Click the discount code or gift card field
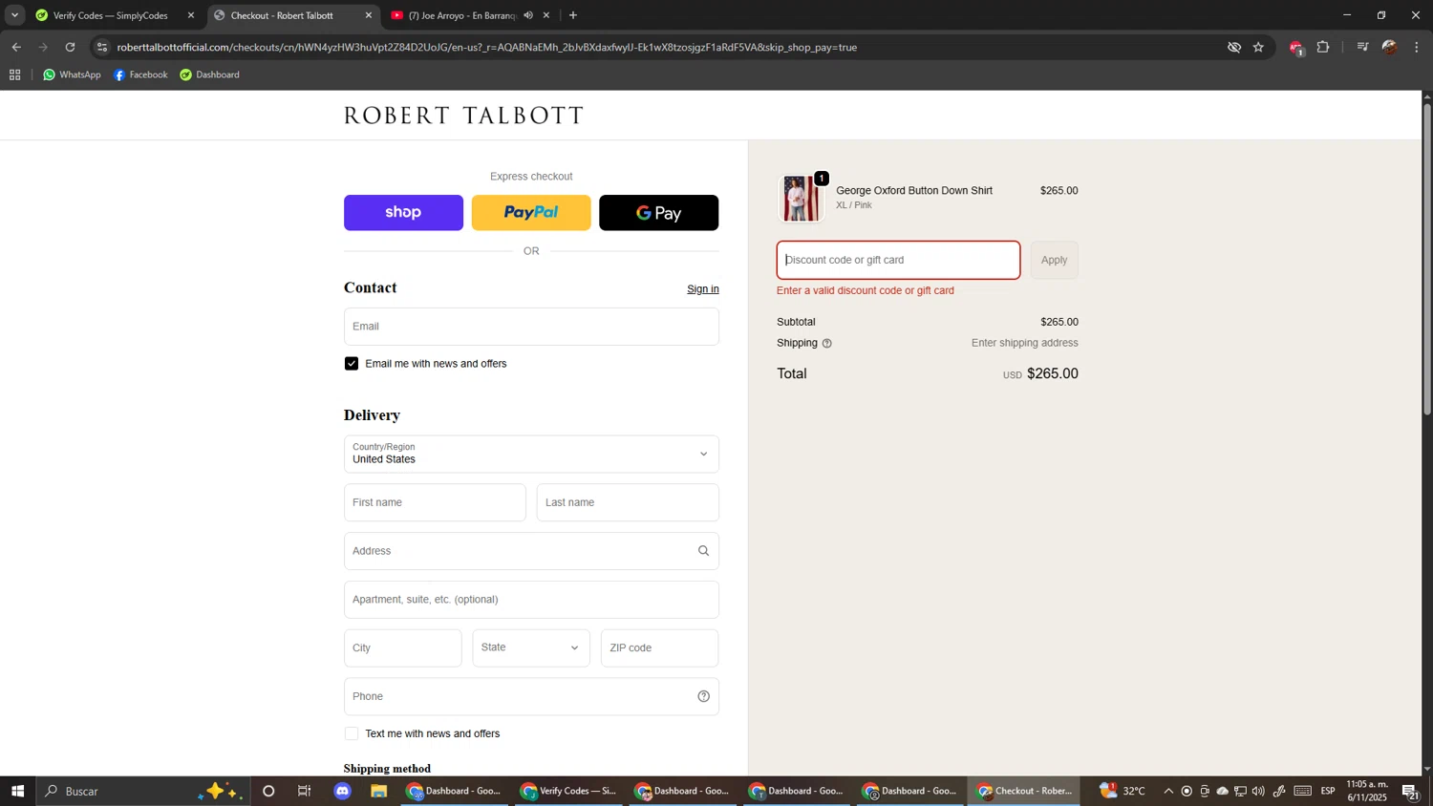Screen dimensions: 1433x806 [898, 260]
